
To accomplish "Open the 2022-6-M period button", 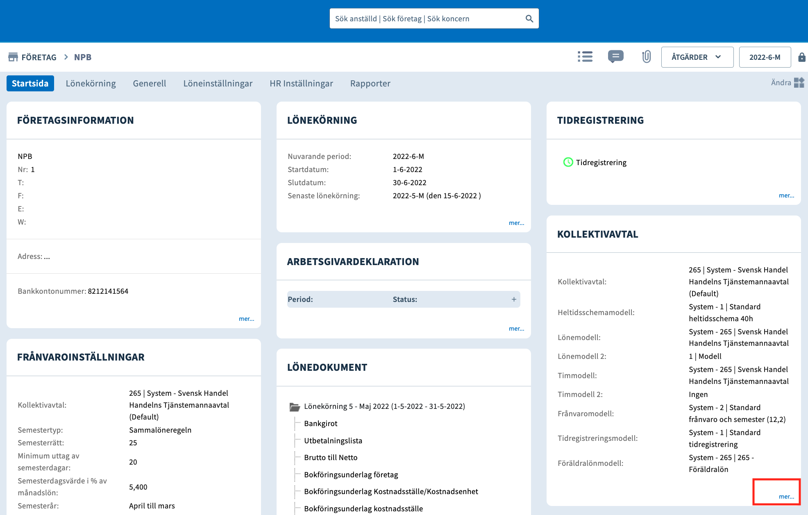I will coord(765,57).
